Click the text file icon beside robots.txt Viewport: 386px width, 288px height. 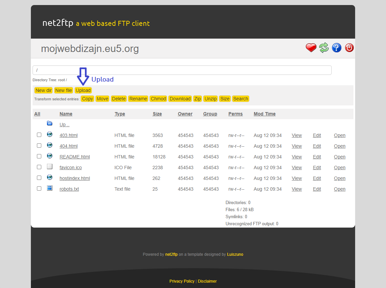click(50, 188)
